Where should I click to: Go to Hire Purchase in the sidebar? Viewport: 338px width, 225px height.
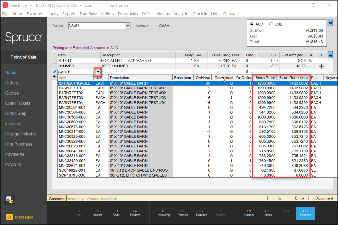pyautogui.click(x=19, y=144)
